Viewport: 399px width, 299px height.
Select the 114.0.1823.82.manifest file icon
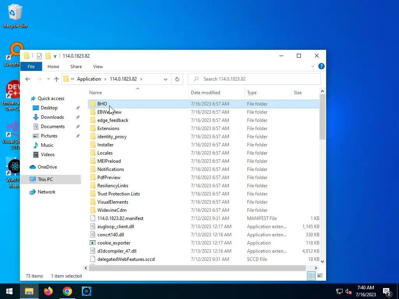tap(93, 218)
